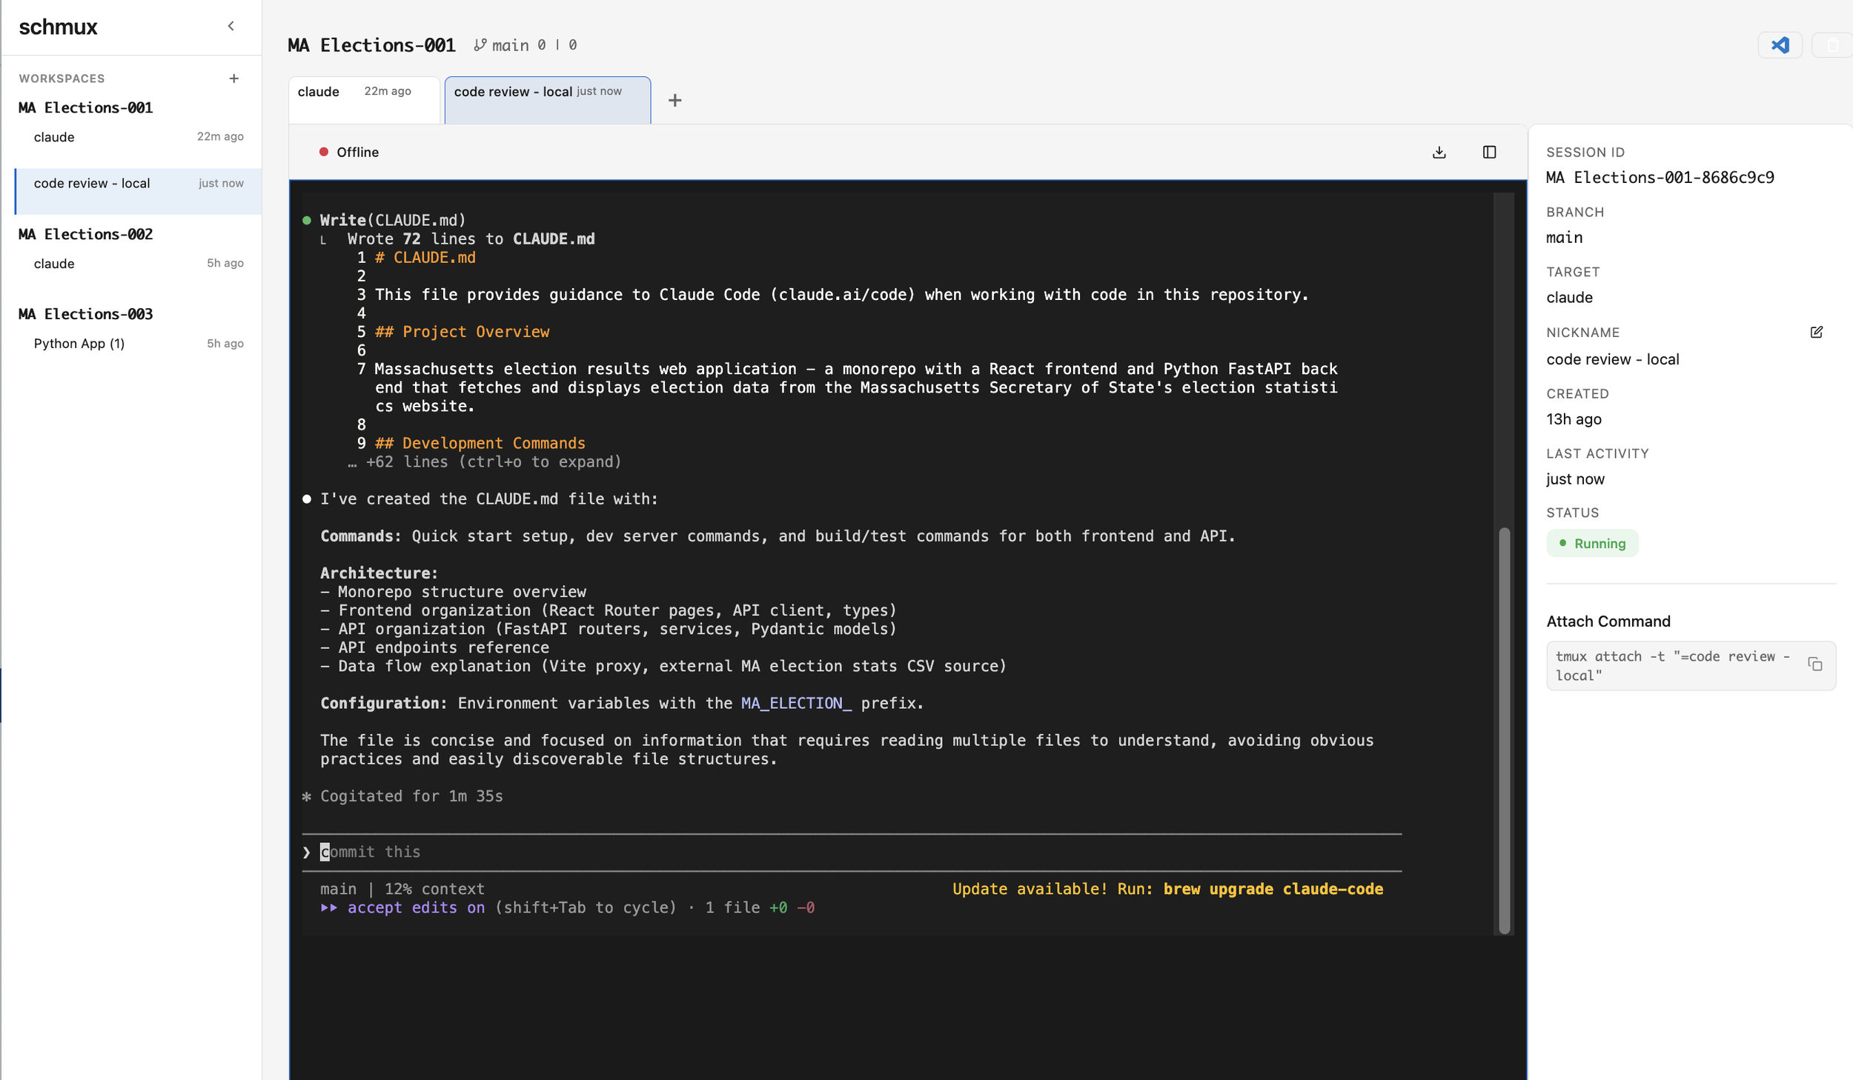
Task: Open MA Elections-002 workspace
Action: (x=85, y=234)
